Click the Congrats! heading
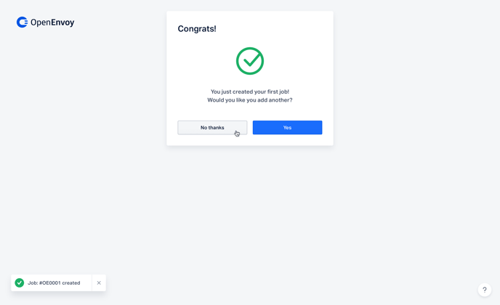The image size is (500, 305). pos(197,28)
